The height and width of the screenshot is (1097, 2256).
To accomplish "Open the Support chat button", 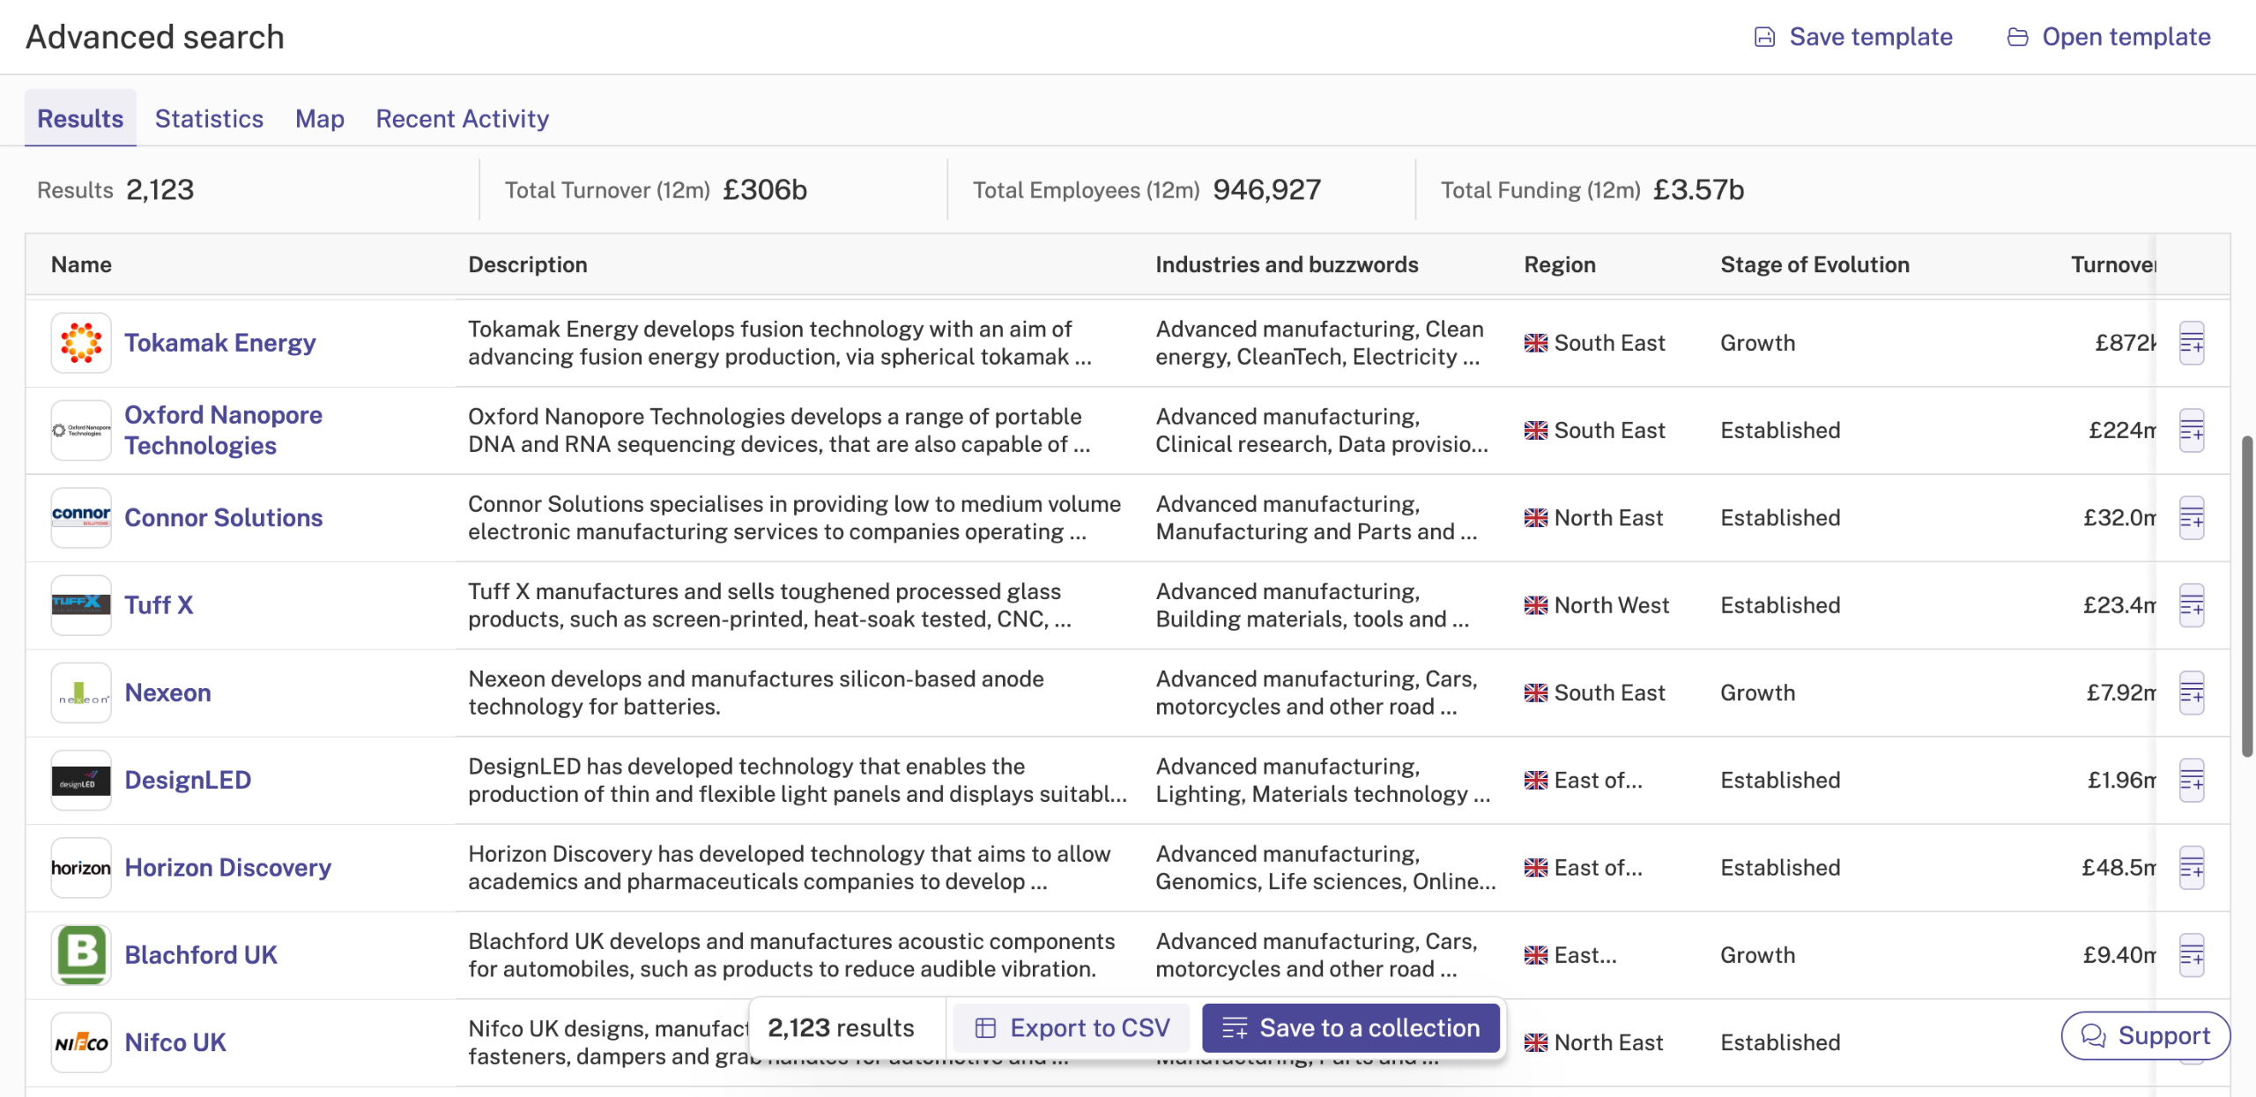I will tap(2146, 1035).
